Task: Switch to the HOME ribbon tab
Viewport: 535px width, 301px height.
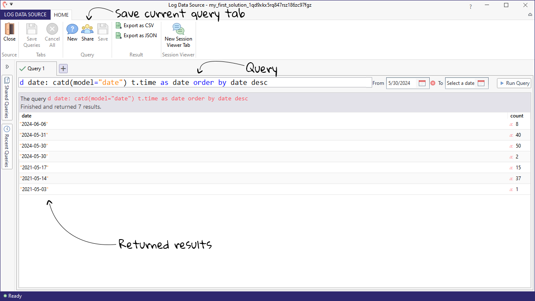Action: [61, 15]
